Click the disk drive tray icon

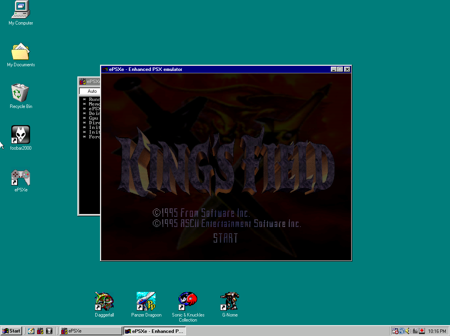(x=415, y=331)
